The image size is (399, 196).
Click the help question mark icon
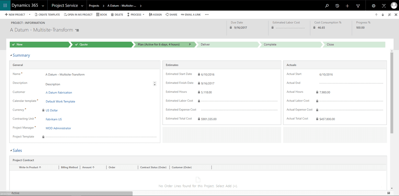tap(384, 6)
